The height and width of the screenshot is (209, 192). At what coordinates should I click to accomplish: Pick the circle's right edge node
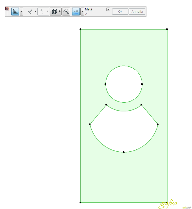(x=142, y=84)
